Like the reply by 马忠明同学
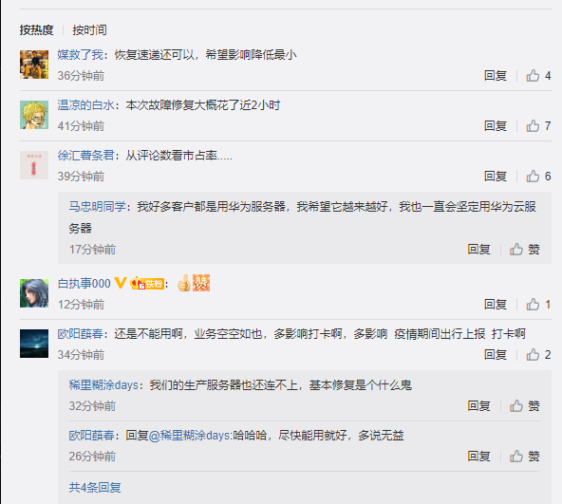Viewport: 562px width, 504px height. point(525,249)
